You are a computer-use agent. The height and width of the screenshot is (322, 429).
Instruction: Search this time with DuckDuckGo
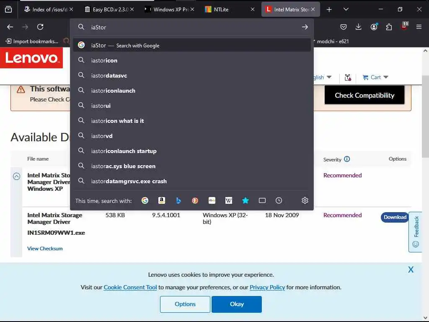(195, 200)
